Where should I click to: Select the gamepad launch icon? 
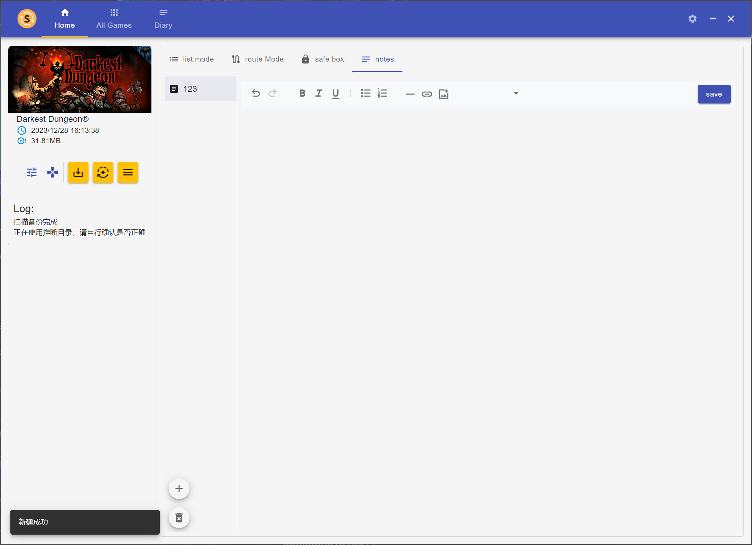(52, 172)
